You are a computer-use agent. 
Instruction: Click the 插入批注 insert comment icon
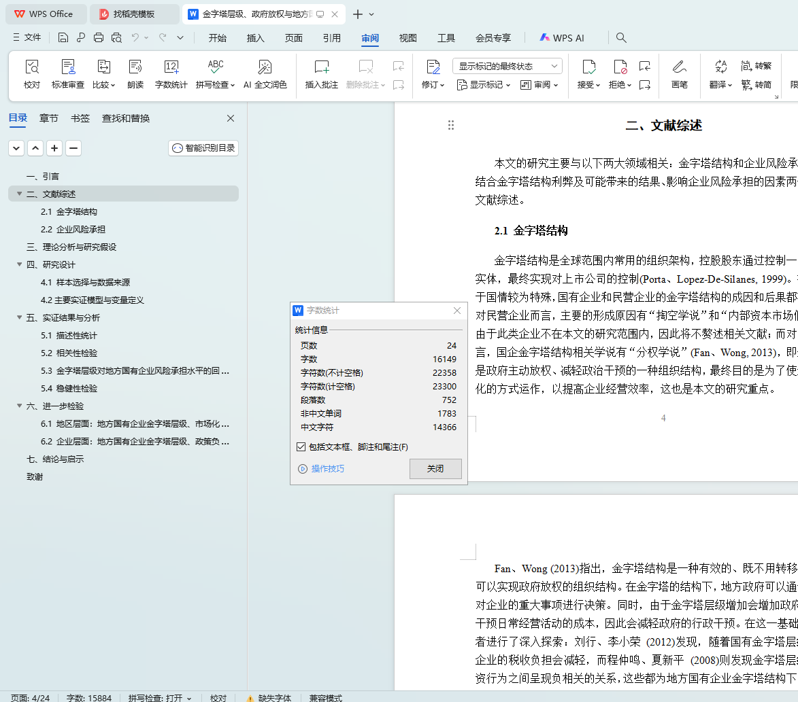pos(321,74)
